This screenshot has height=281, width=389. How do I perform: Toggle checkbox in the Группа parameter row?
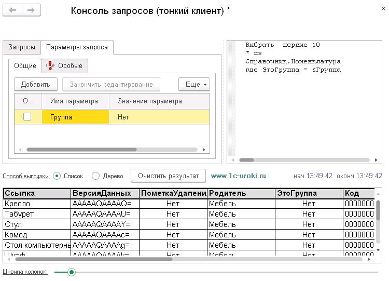click(x=27, y=116)
